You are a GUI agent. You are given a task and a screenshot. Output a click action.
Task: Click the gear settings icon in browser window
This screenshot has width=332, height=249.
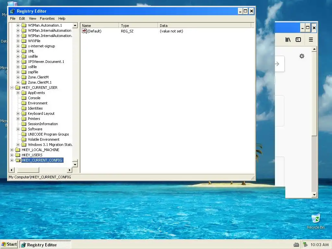tap(302, 56)
